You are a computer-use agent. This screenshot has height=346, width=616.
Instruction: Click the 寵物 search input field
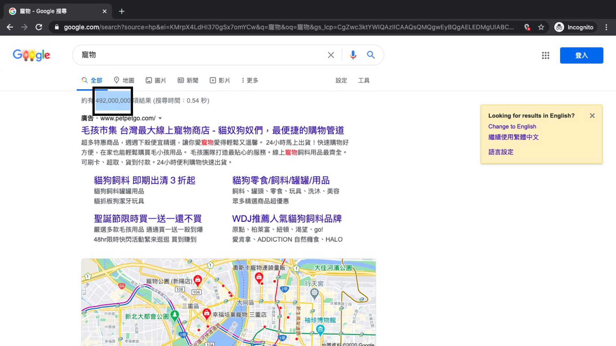pos(200,55)
